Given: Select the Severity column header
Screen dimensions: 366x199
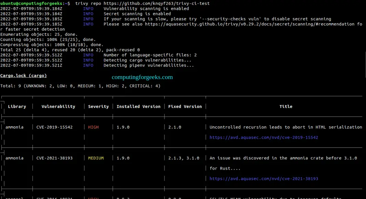Looking at the screenshot, I should coord(98,106).
